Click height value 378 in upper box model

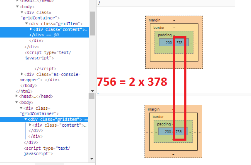179,43
